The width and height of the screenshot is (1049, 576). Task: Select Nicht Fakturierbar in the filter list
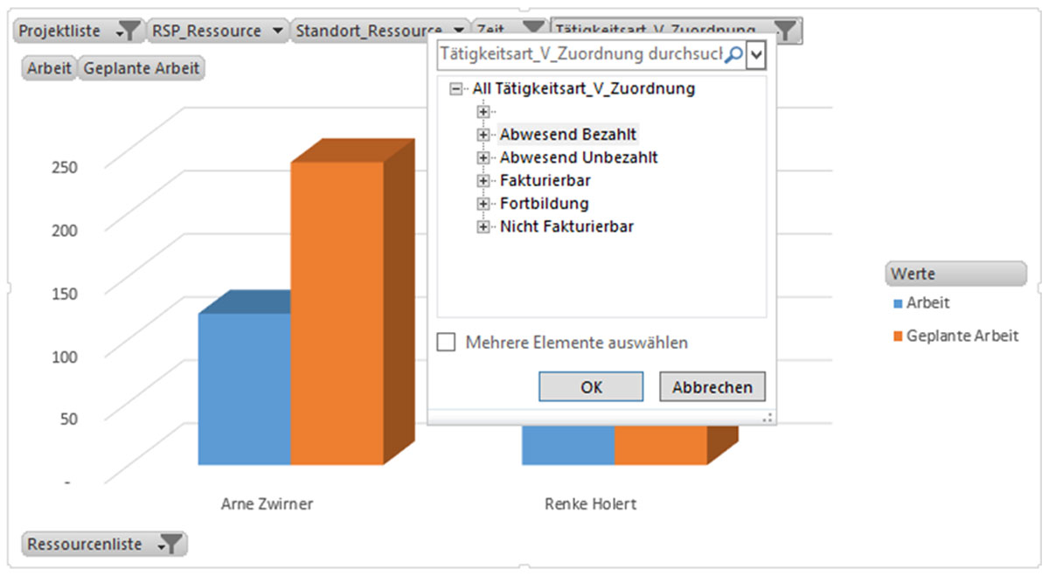(x=566, y=226)
